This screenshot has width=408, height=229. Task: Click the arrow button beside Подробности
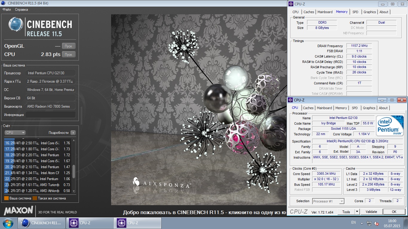73,133
